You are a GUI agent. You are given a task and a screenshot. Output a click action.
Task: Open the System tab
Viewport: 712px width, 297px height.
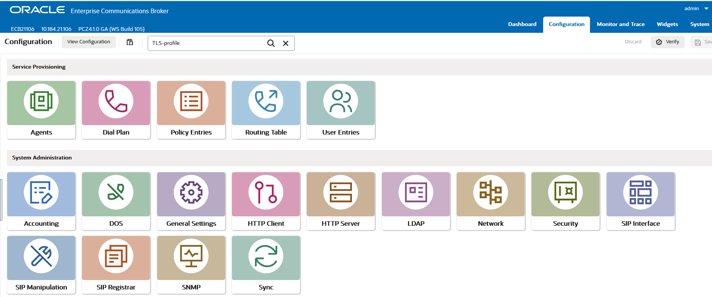tap(700, 24)
